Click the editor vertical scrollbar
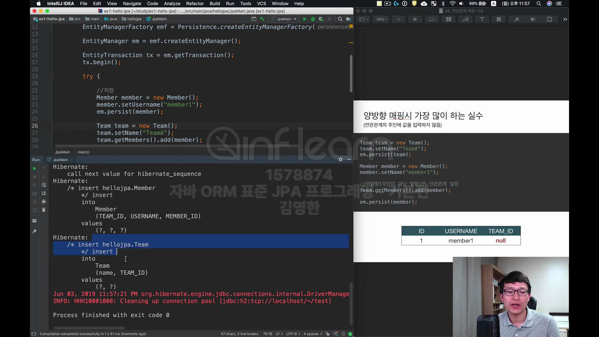 pyautogui.click(x=351, y=74)
